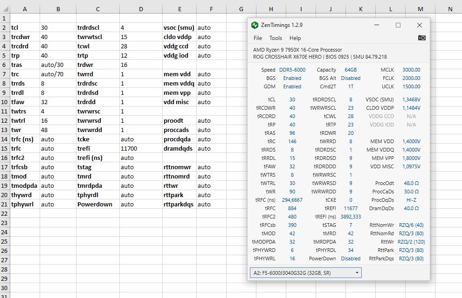The height and width of the screenshot is (298, 462).
Task: Minimize the ZenTimings window
Action: (x=377, y=25)
